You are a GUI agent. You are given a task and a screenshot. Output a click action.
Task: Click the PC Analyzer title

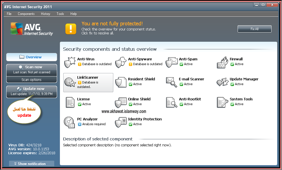[x=87, y=119]
